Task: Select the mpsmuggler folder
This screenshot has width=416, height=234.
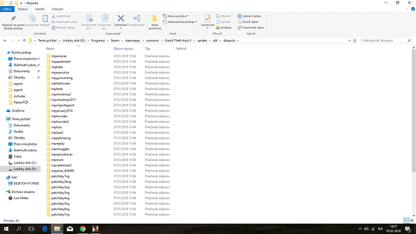Action: point(60,149)
